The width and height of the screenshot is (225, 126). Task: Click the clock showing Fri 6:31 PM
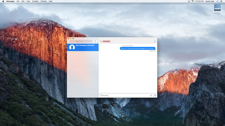click(x=199, y=1)
